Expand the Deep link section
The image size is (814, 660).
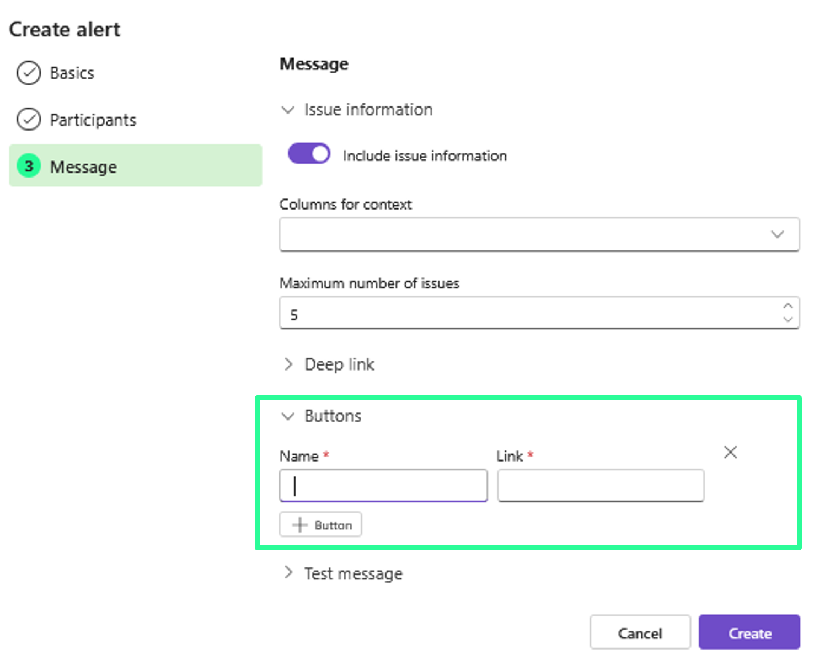(288, 364)
